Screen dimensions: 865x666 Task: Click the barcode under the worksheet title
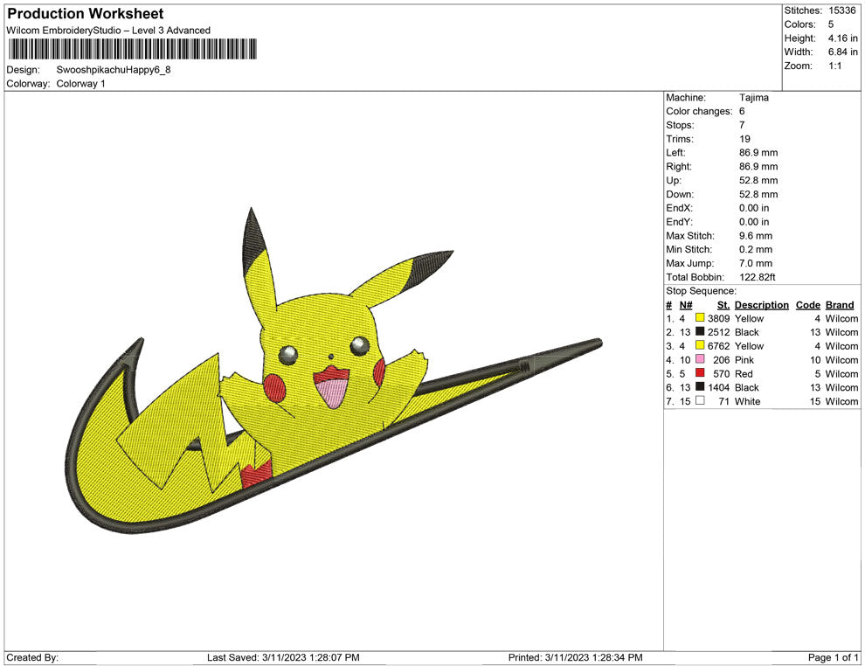tap(133, 49)
